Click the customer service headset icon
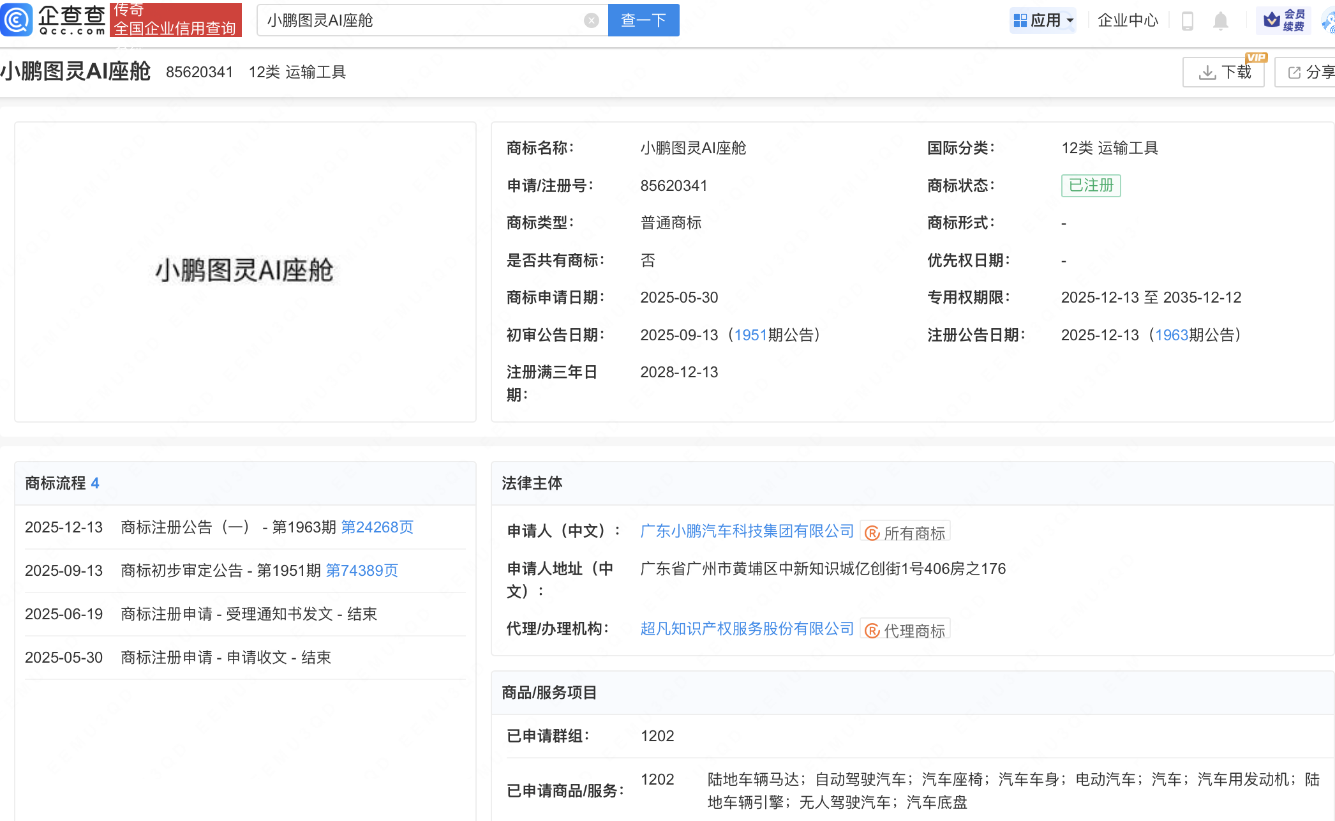This screenshot has height=821, width=1335. click(1329, 22)
